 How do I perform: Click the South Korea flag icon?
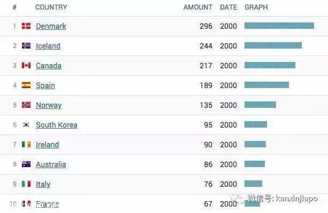click(26, 124)
